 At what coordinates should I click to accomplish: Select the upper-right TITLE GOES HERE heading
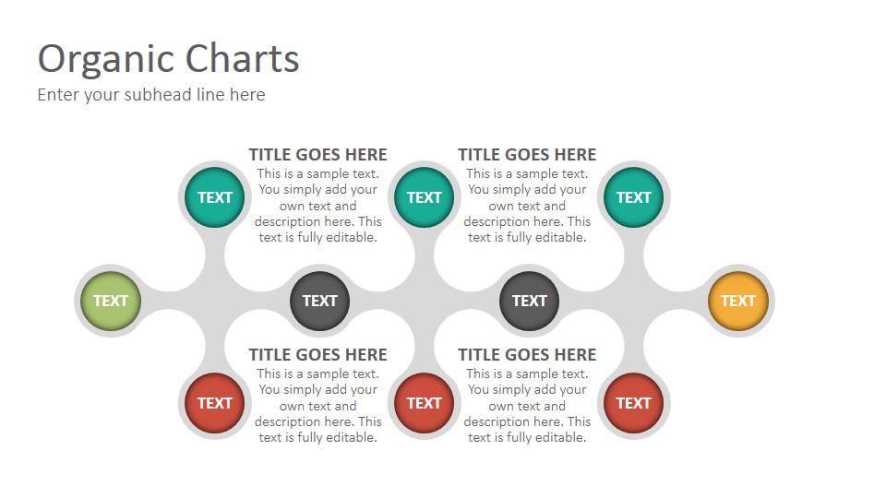tap(527, 155)
